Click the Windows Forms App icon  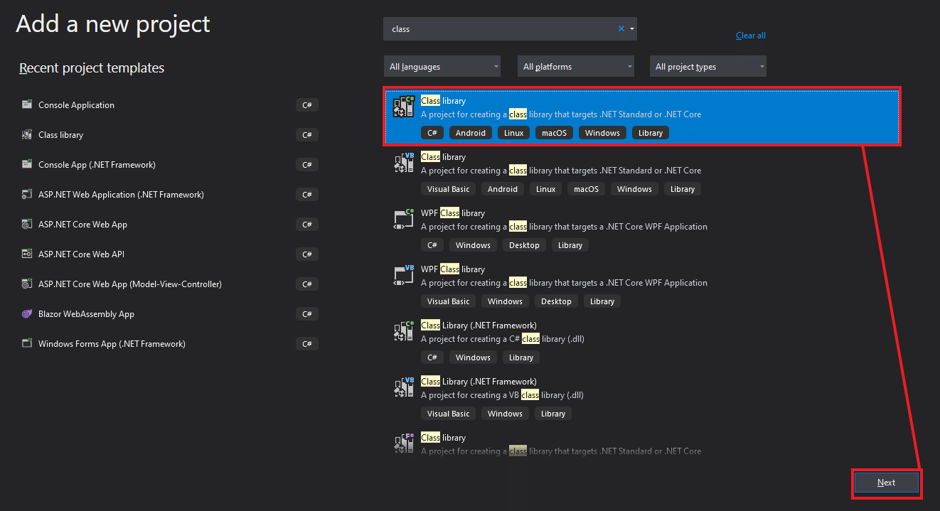click(27, 343)
